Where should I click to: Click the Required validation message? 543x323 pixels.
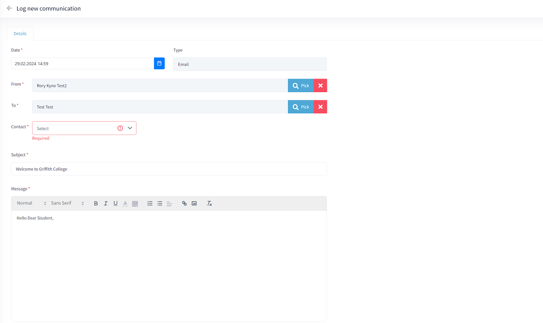point(40,138)
